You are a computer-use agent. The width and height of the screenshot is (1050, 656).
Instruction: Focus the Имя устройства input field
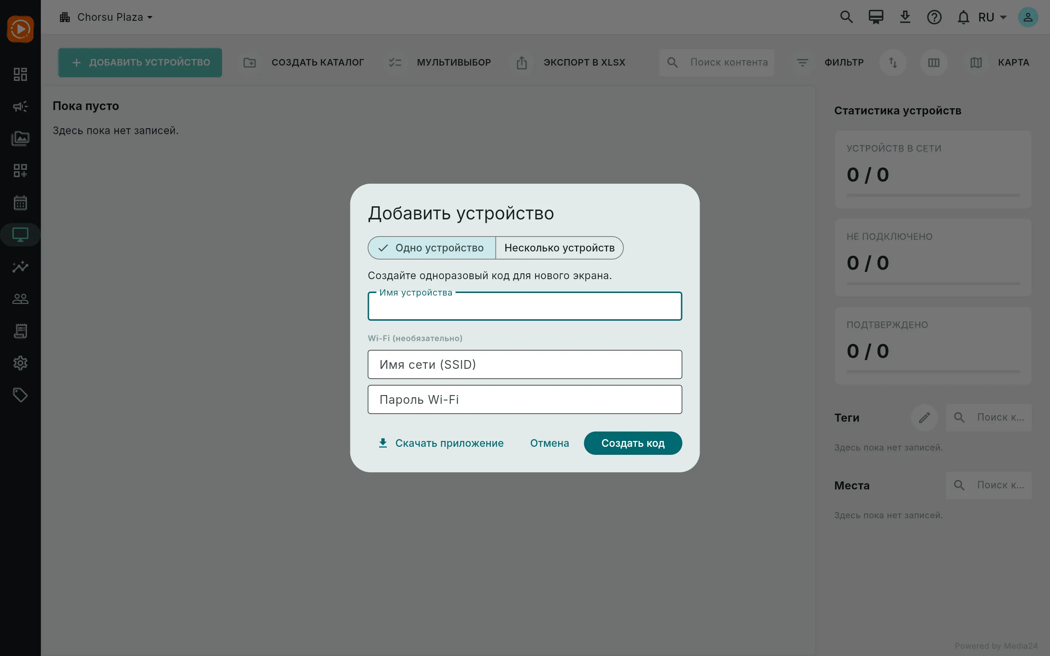coord(525,306)
